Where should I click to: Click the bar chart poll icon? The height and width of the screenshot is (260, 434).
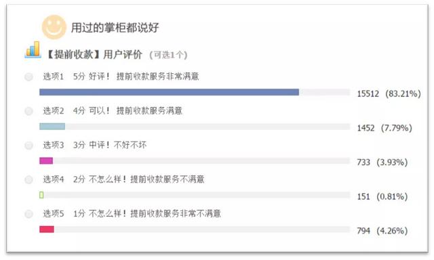[x=33, y=49]
